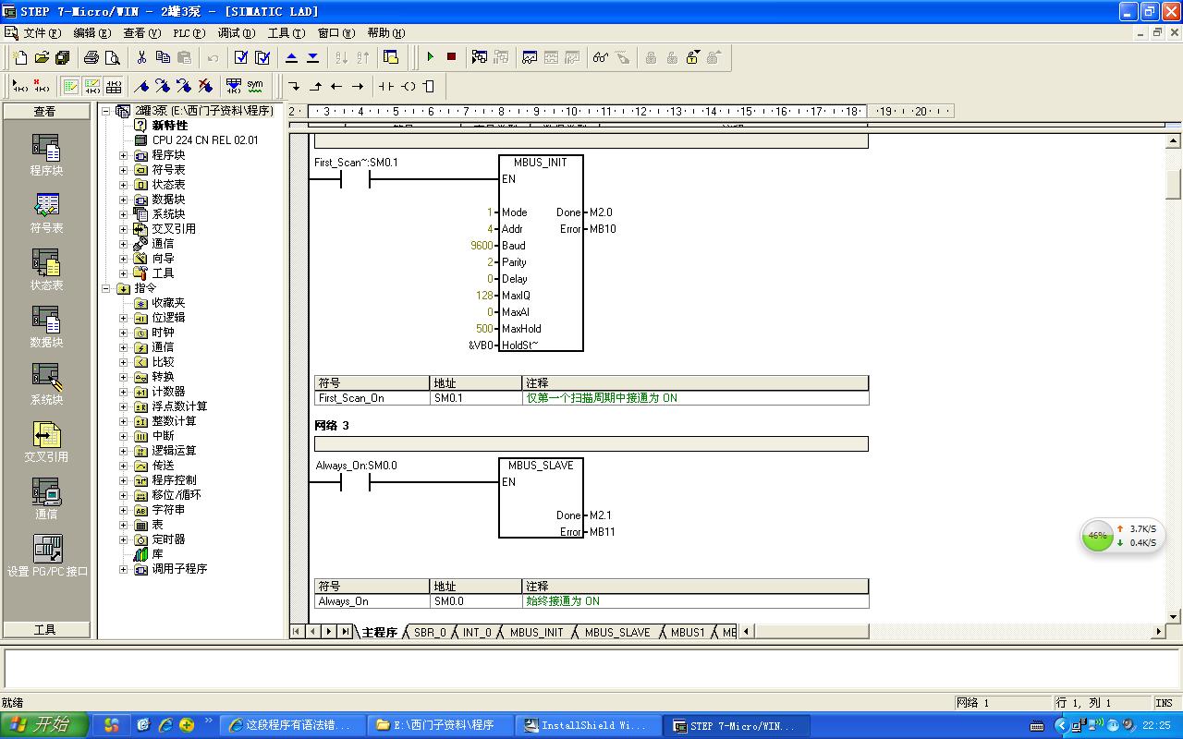Screen dimensions: 1183x739
Task: Insert a box instruction
Action: point(429,86)
